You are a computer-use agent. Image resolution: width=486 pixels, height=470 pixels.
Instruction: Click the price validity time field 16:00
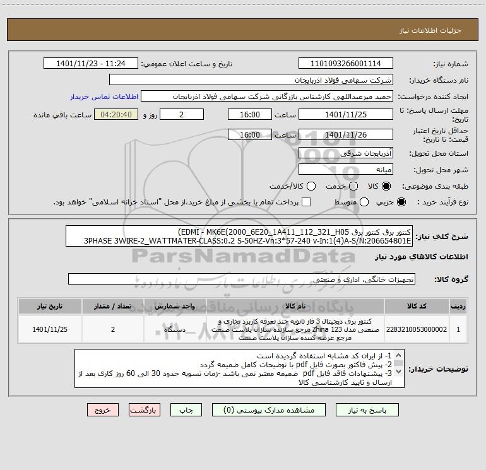coord(250,134)
